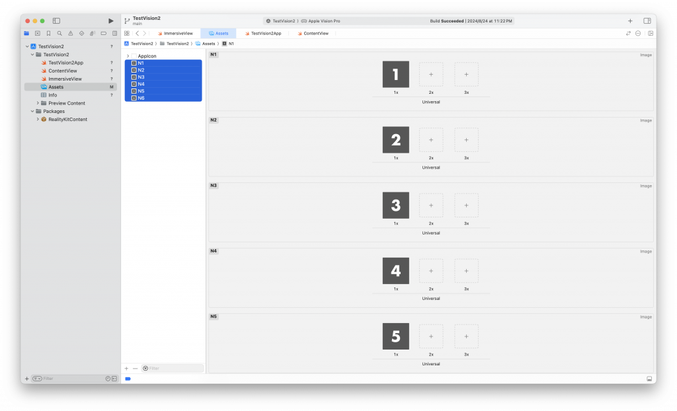
Task: Add a file with navigator plus button
Action: click(x=26, y=379)
